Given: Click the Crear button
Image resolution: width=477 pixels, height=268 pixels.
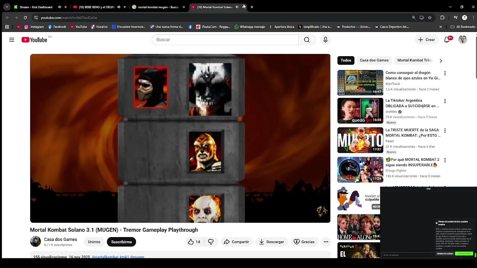Looking at the screenshot, I should pos(426,40).
